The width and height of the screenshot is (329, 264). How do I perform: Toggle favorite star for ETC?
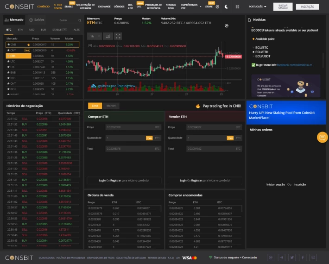(8, 67)
